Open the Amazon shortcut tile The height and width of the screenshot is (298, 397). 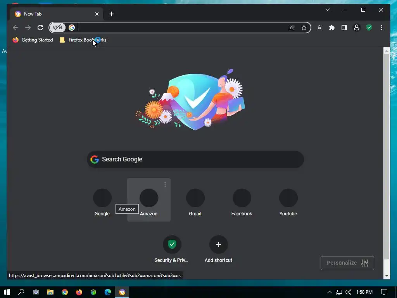tap(149, 200)
